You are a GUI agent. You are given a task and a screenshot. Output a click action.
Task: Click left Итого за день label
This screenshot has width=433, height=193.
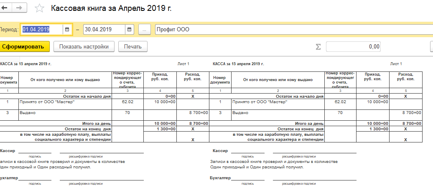97,123
